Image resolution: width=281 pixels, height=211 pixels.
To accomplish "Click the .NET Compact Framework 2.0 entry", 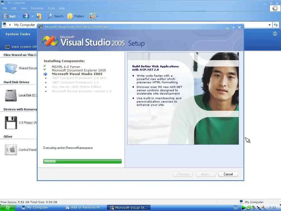I will 75,82.
